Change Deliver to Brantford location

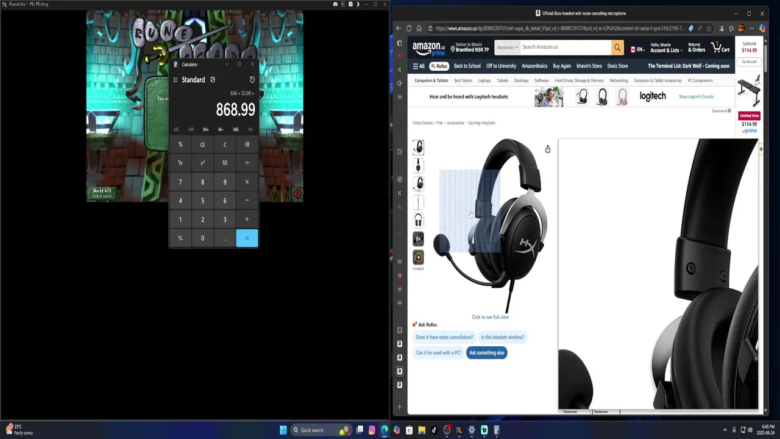[469, 48]
